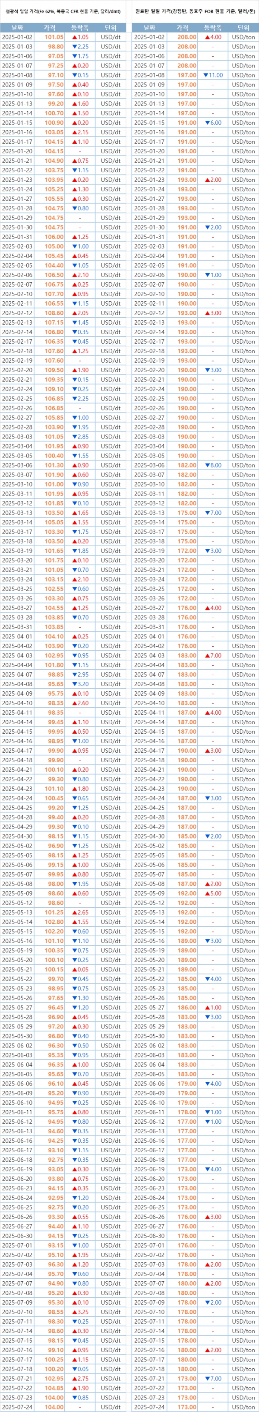The image size is (259, 1412).
Task: Click iron ore change ▲2.10 on 2025-03-24
Action: 80,579
